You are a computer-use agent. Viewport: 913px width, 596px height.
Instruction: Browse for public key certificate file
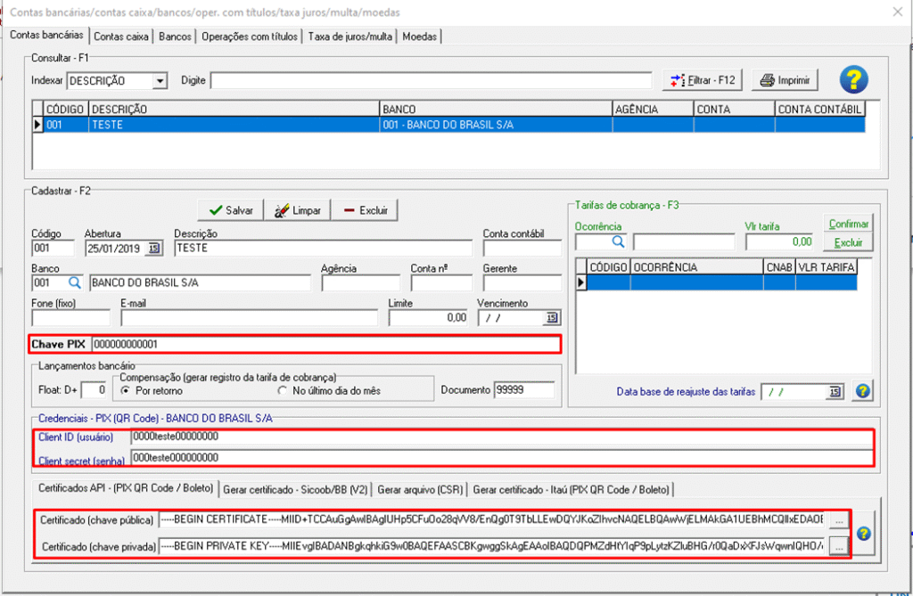pos(838,519)
